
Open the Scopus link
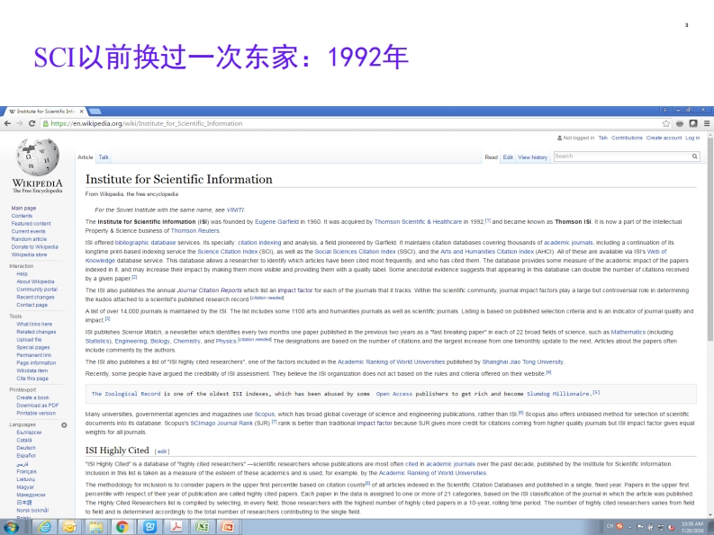[264, 414]
